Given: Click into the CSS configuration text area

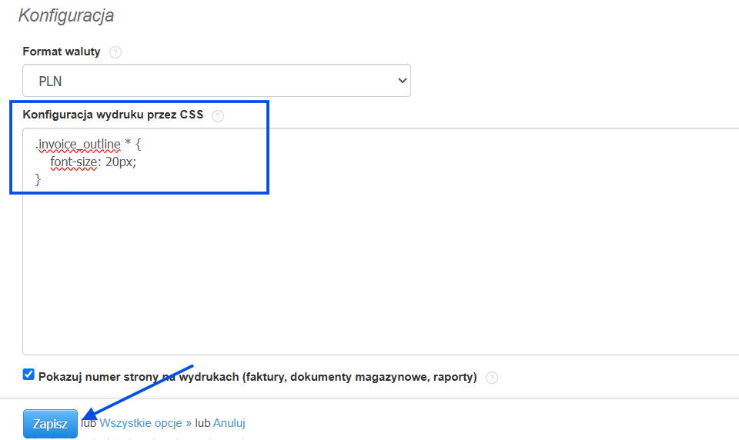Looking at the screenshot, I should coord(381,242).
